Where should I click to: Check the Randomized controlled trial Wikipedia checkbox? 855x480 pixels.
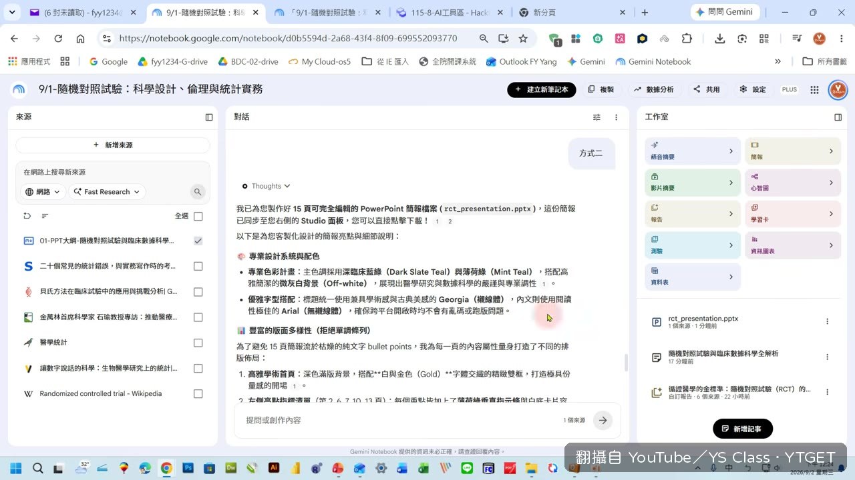click(x=198, y=394)
